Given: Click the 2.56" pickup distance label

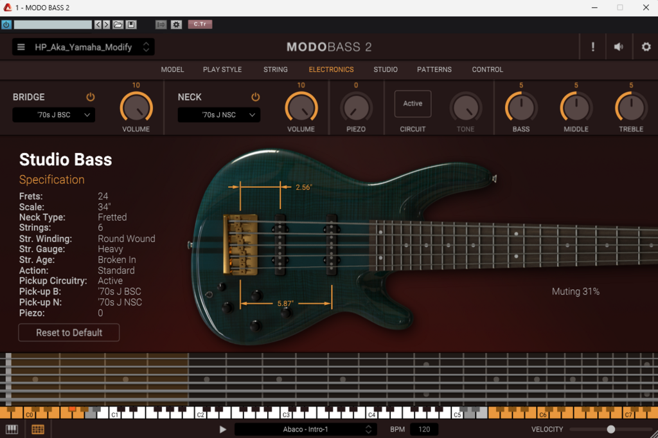Looking at the screenshot, I should pos(304,187).
